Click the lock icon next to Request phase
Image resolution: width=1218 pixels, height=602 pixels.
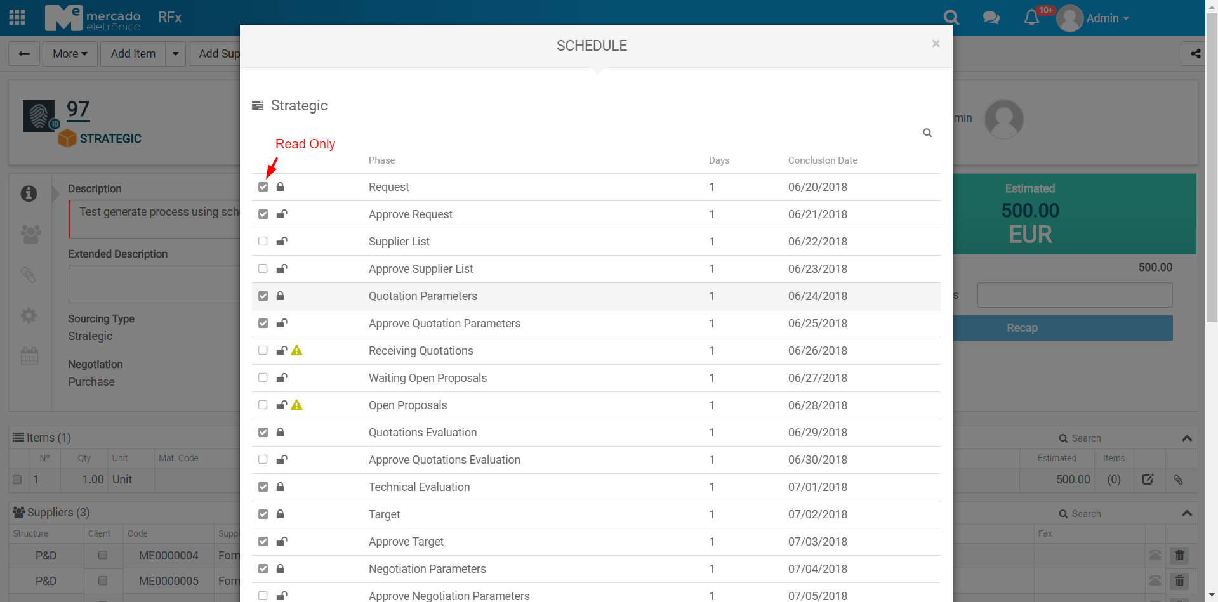pyautogui.click(x=280, y=186)
